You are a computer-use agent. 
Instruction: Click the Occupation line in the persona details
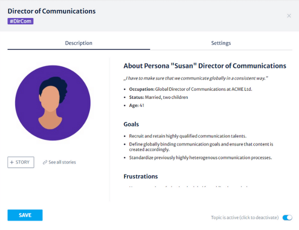[x=190, y=89]
